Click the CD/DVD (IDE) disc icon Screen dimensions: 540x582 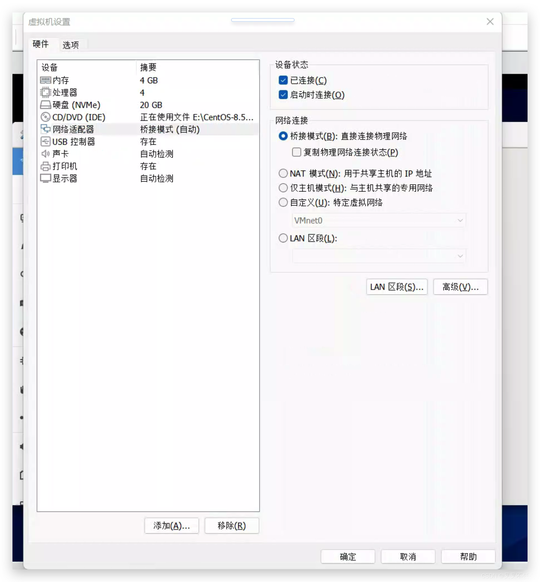pyautogui.click(x=46, y=117)
